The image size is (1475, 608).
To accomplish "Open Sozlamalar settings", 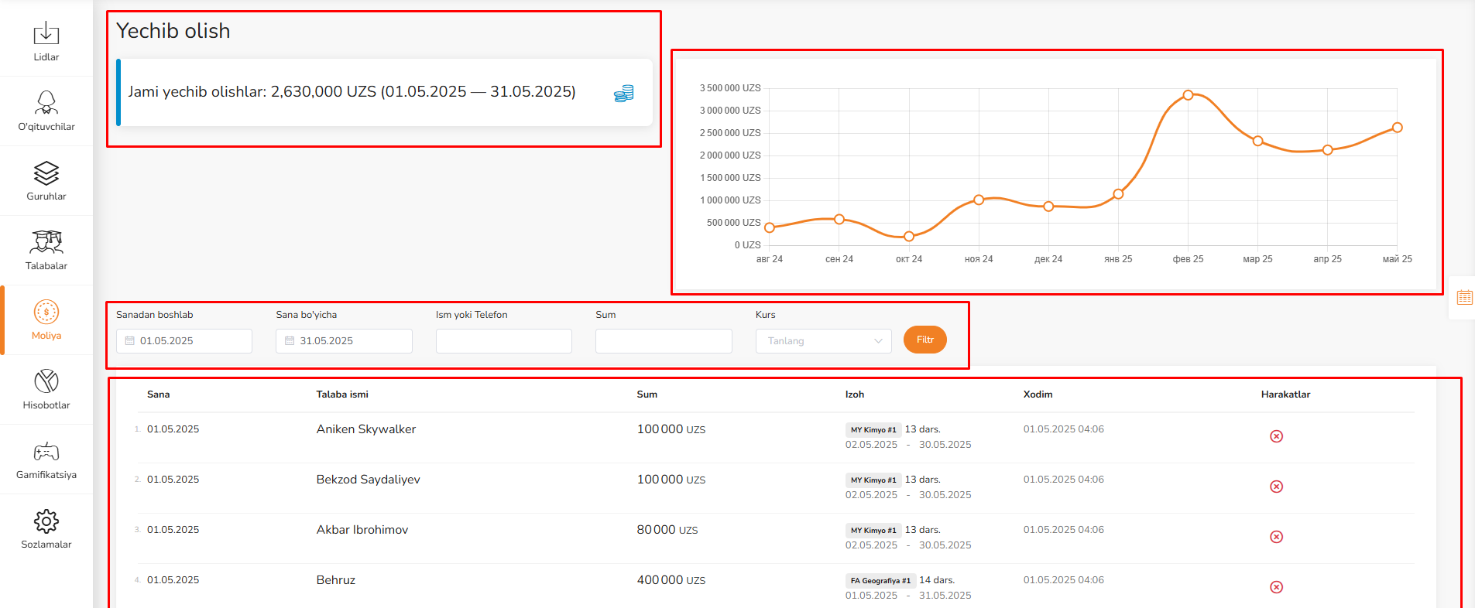I will click(x=46, y=529).
